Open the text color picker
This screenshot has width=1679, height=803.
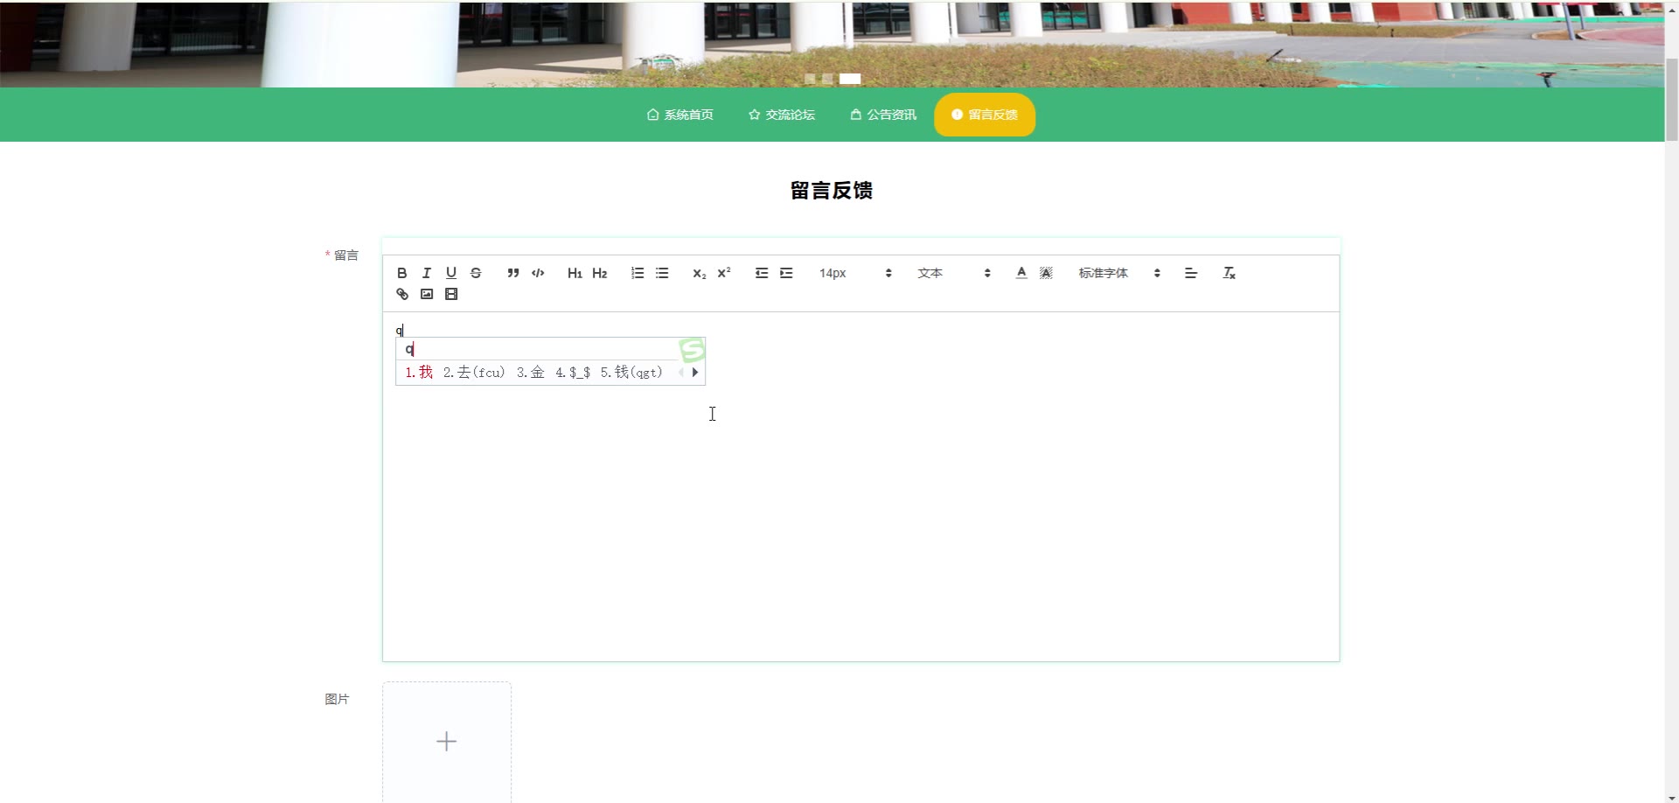[x=1021, y=273]
